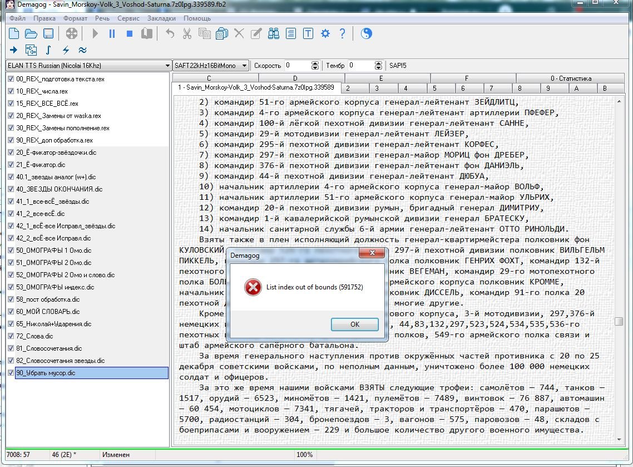The width and height of the screenshot is (633, 467).
Task: Open the Формат menu
Action: tap(75, 18)
